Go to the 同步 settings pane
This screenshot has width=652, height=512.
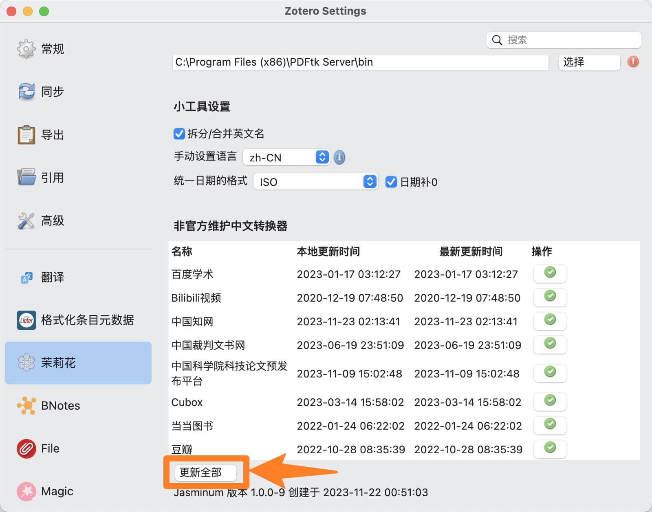26,91
